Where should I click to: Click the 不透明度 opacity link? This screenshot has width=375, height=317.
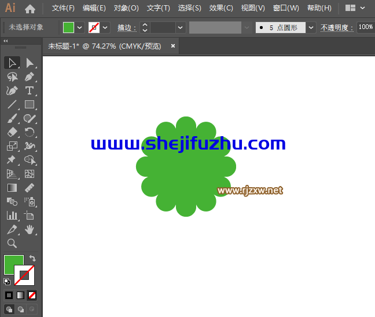337,28
